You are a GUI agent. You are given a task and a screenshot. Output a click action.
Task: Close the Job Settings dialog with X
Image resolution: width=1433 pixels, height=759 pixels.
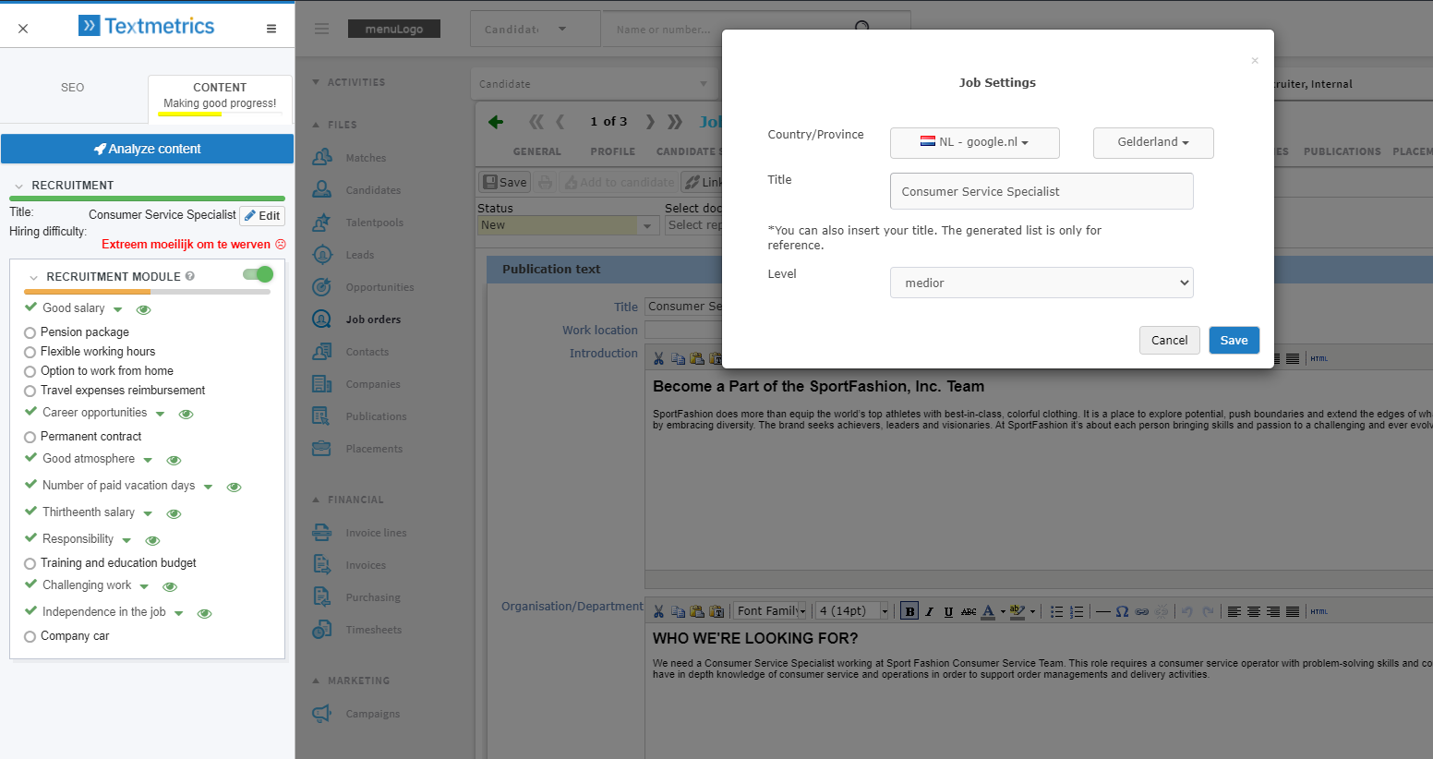(x=1255, y=61)
